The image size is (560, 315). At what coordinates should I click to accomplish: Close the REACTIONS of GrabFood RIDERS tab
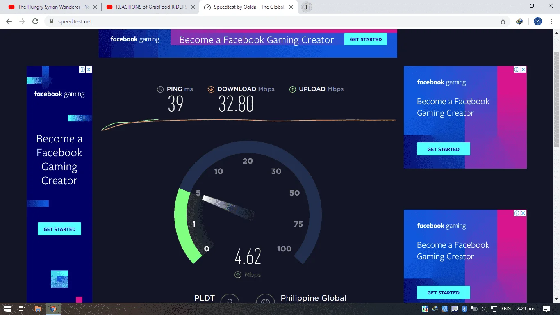192,7
